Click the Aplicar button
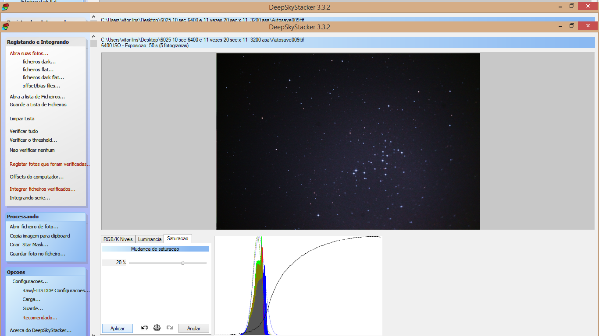Screen dimensions: 599x336 pos(118,328)
